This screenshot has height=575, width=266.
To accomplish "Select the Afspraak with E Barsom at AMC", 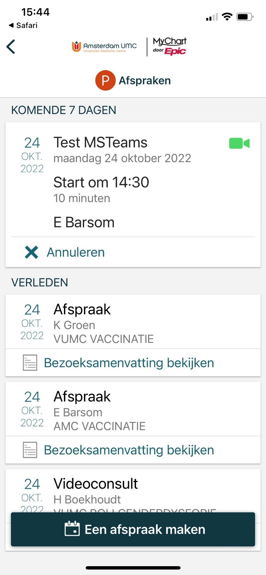I will point(82,397).
